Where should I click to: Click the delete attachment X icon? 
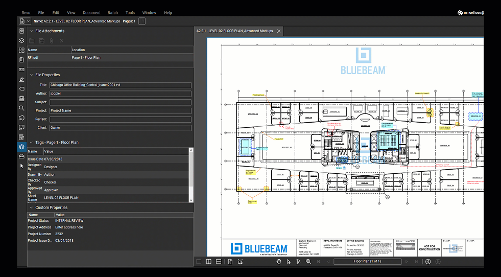[x=62, y=41]
